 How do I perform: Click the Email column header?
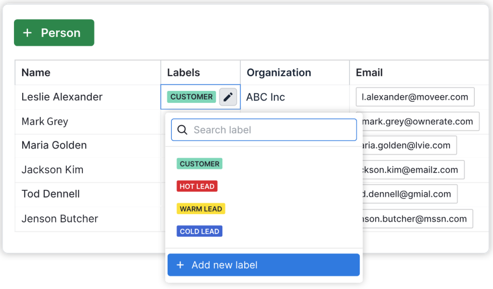[x=369, y=73]
